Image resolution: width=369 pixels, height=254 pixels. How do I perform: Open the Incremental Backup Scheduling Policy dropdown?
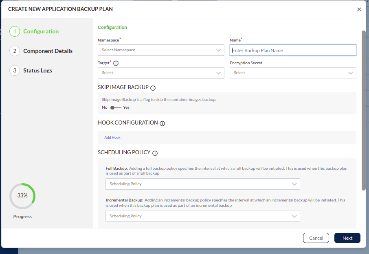pyautogui.click(x=202, y=216)
